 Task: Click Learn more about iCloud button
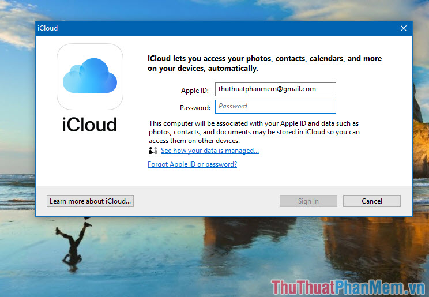tap(90, 201)
